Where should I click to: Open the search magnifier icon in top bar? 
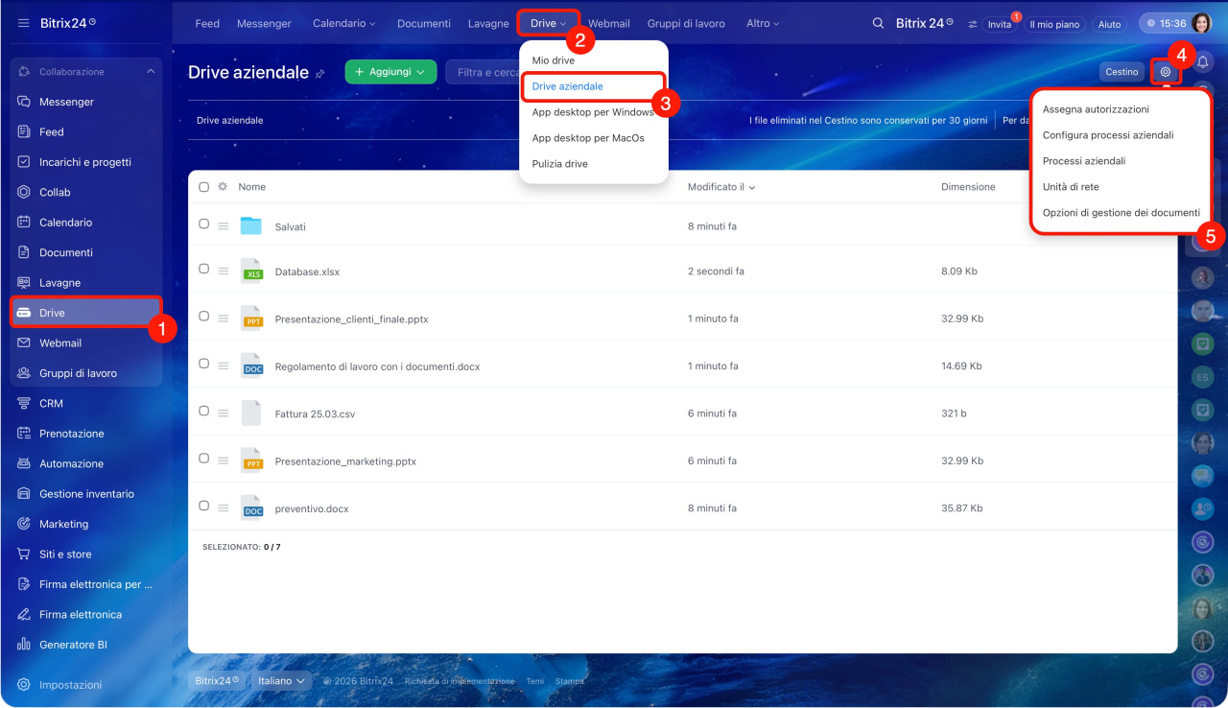878,24
